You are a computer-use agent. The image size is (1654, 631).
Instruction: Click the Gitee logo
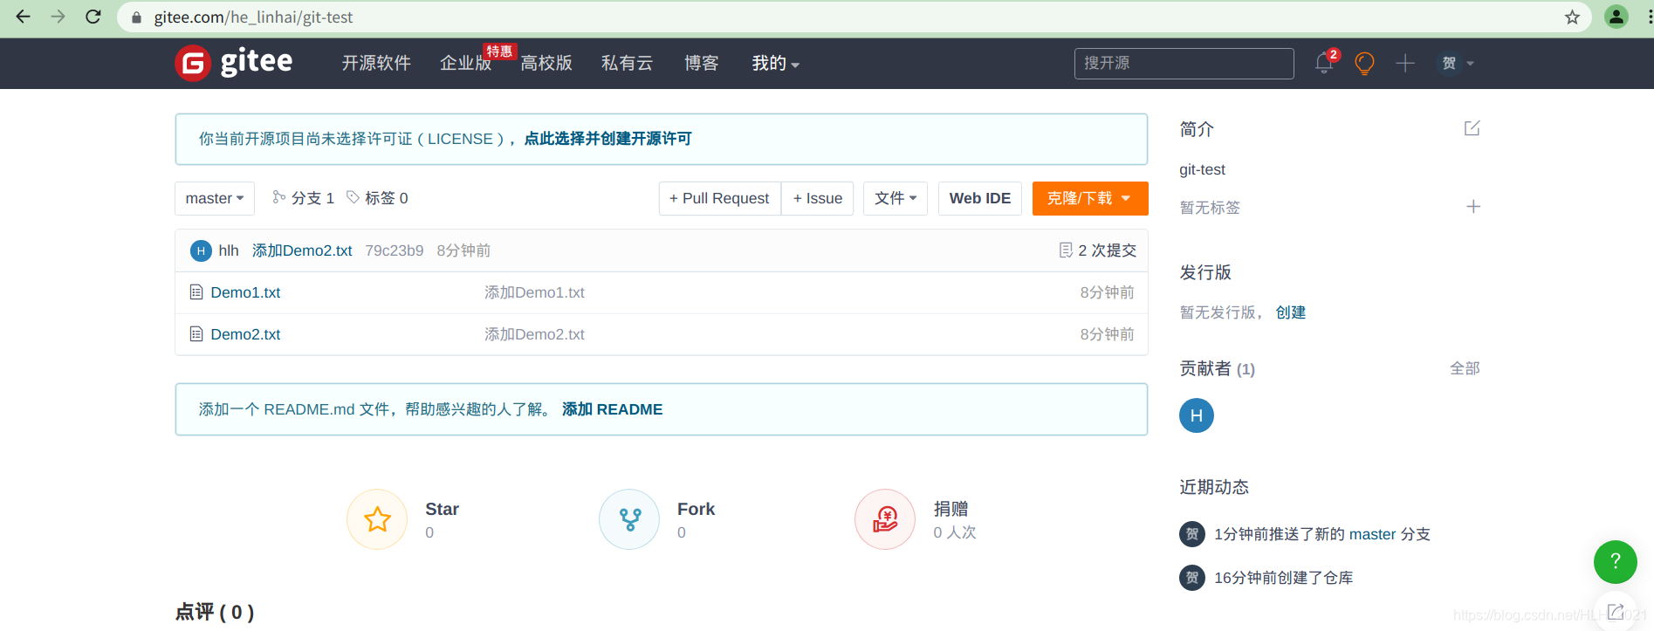tap(234, 63)
